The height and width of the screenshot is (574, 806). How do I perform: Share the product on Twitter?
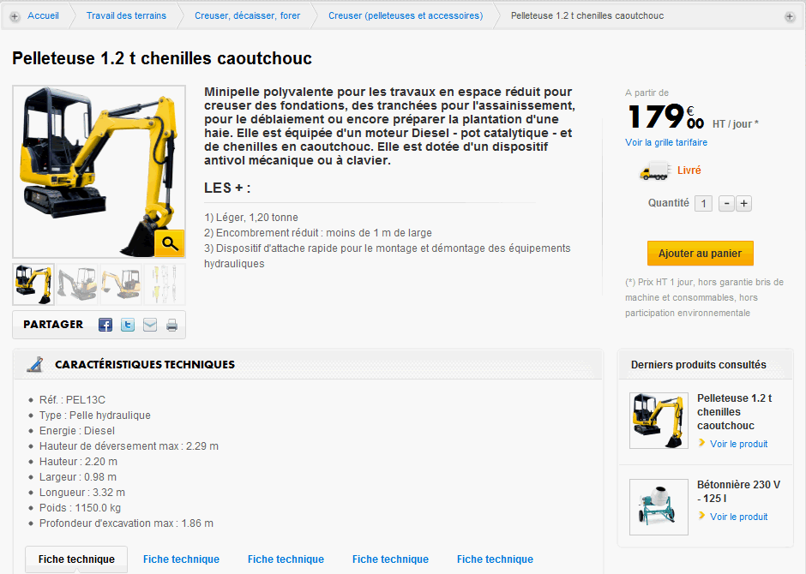(128, 325)
